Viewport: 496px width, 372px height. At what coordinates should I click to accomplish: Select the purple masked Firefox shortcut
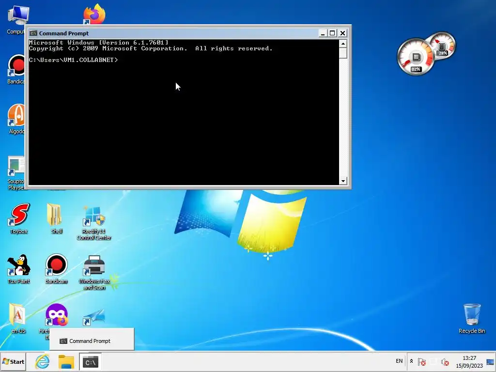[x=56, y=315]
